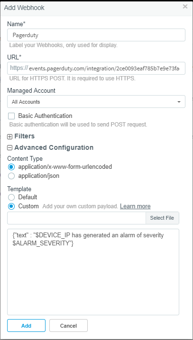193x340 pixels.
Task: Select the Custom template radio button
Action: click(11, 206)
